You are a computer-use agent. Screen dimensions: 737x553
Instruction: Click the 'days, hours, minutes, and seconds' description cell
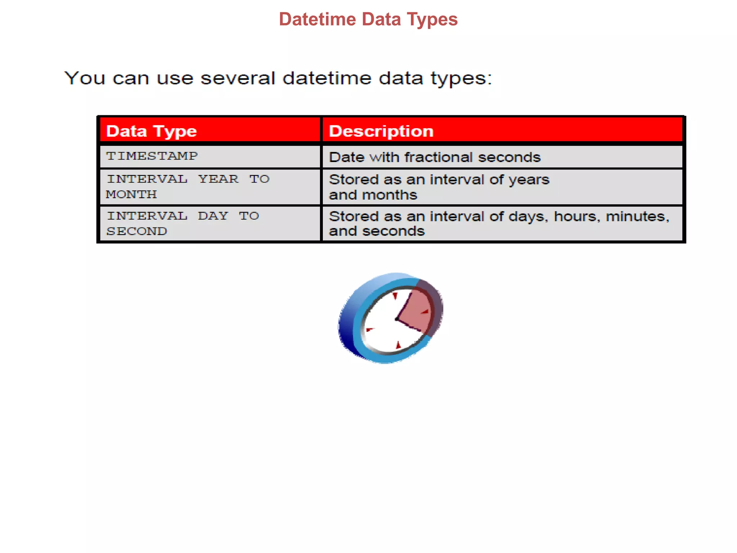pos(502,224)
